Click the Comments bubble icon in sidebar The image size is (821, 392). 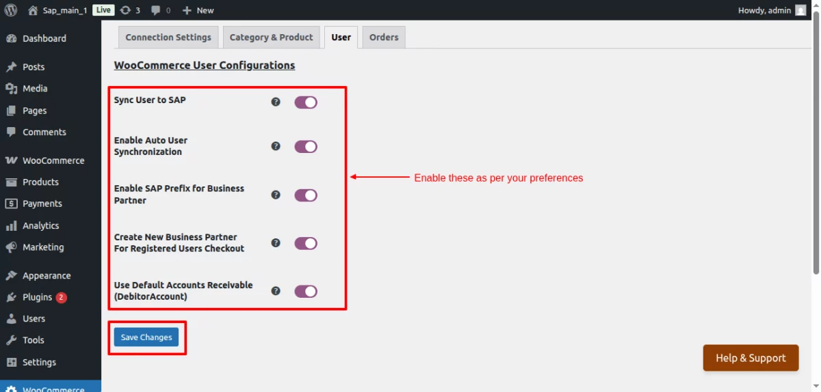[x=11, y=132]
